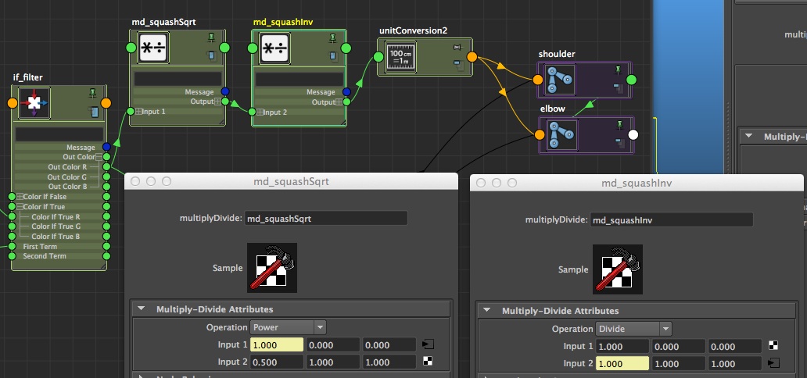Click checker map button beside md_squashSqrt Input 2
807x378 pixels.
point(428,362)
